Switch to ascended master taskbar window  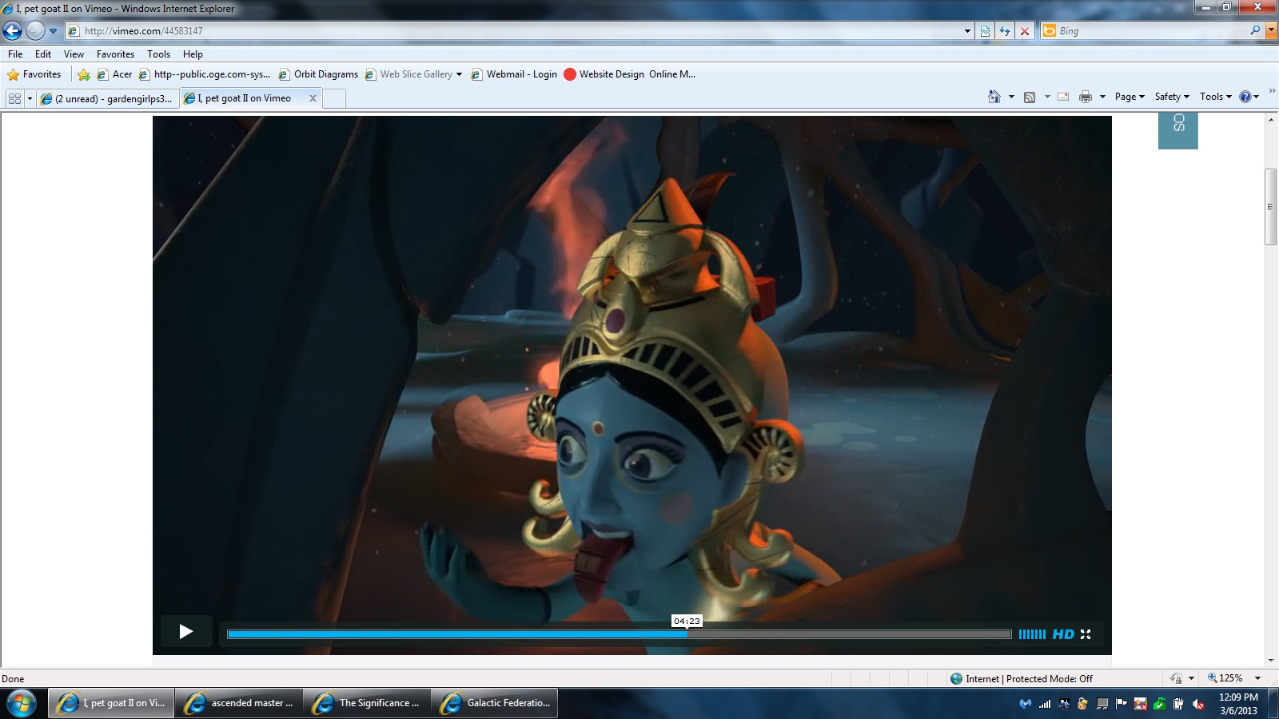click(239, 703)
